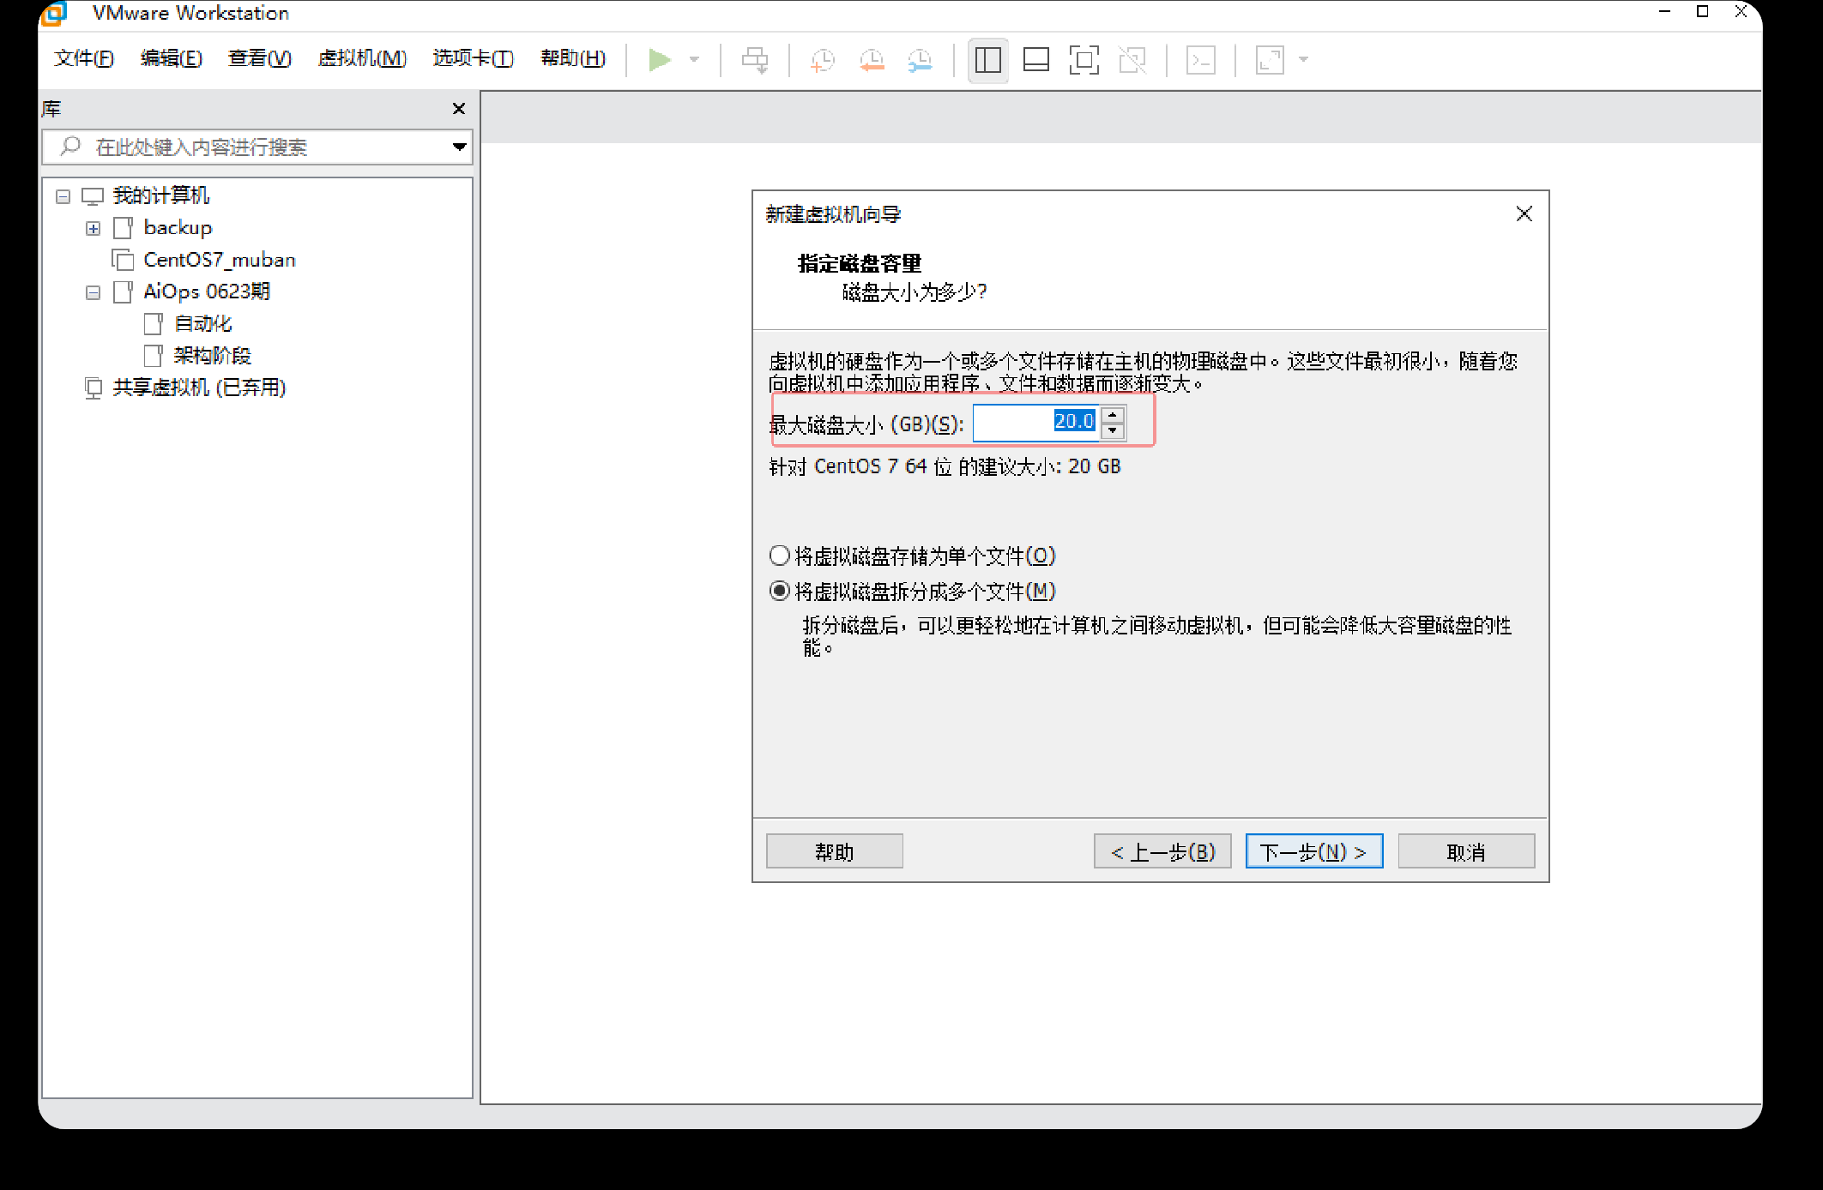Click the Revert to Snapshot icon
Viewport: 1823px width, 1190px height.
872,60
